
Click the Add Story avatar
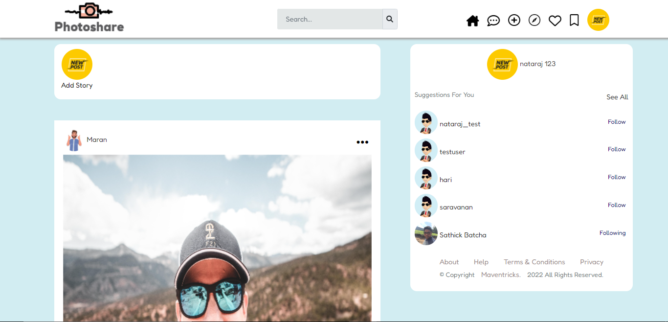[x=77, y=64]
